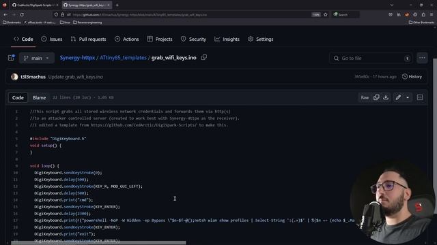
Task: Bookmark this page with the star
Action: pyautogui.click(x=325, y=14)
